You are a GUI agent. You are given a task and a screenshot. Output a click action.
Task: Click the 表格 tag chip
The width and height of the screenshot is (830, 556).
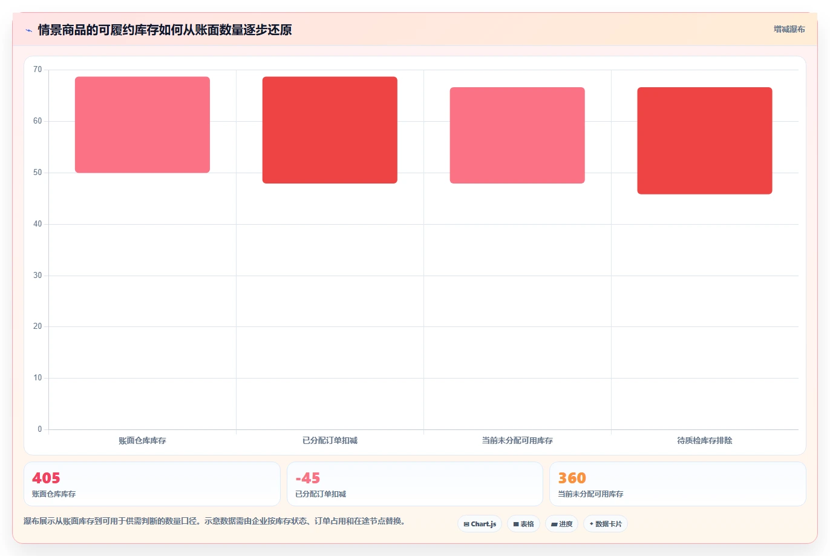pyautogui.click(x=523, y=524)
